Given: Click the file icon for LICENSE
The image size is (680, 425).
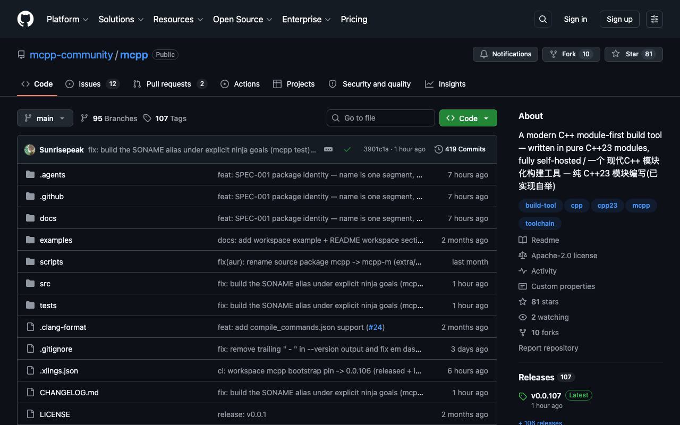Looking at the screenshot, I should (x=30, y=414).
